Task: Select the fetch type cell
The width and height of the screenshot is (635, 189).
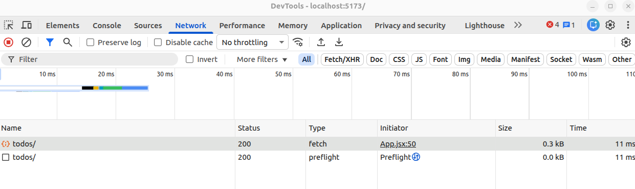Action: (x=342, y=144)
